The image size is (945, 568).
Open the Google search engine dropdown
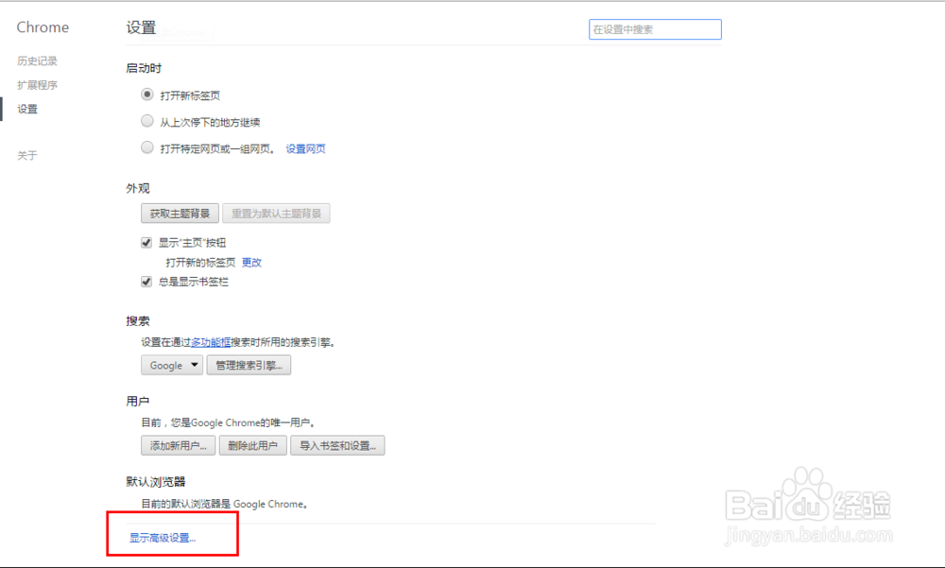click(x=172, y=366)
